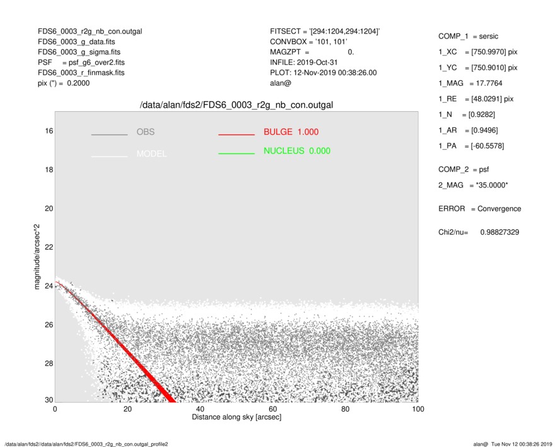Click the x-axis tick label 100

tap(418, 409)
